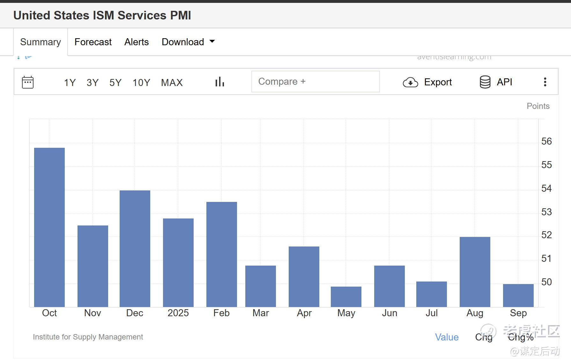
Task: Open the calendar date range picker
Action: pos(28,82)
